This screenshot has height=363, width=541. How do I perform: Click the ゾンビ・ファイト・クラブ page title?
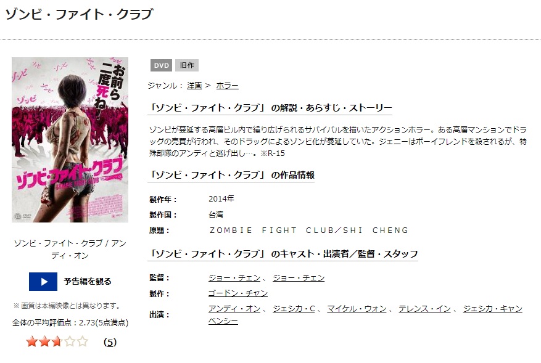[80, 14]
